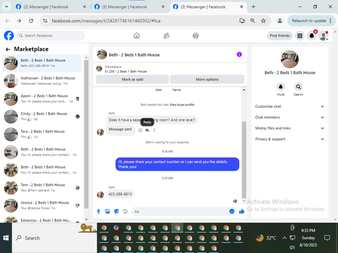This screenshot has height=253, width=338.
Task: Choose a GIF icon in composer
Action: pyautogui.click(x=125, y=211)
